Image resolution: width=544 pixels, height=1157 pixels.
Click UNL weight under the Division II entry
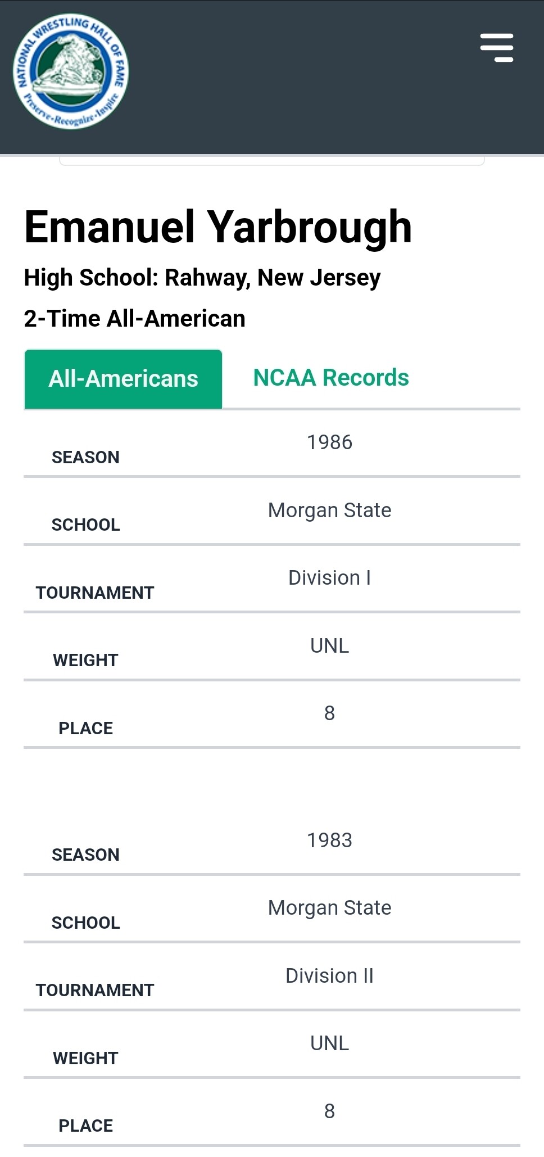click(x=329, y=1043)
